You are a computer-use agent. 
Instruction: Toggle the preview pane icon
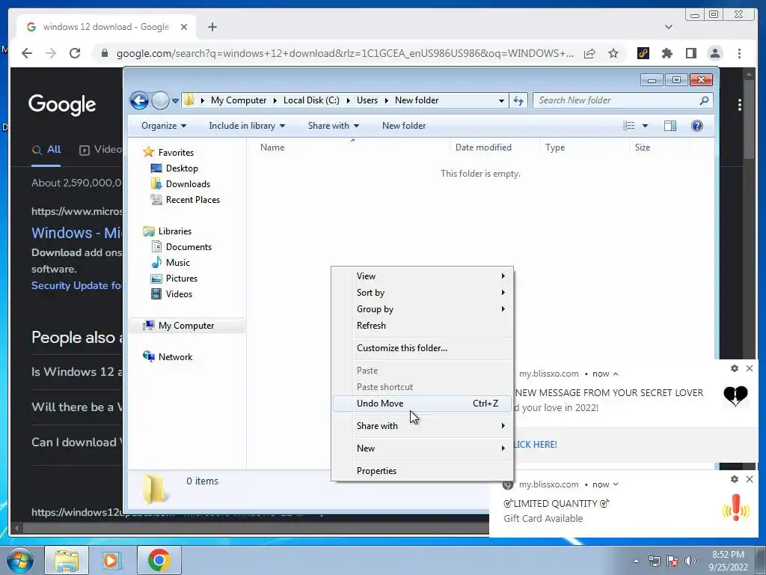670,126
